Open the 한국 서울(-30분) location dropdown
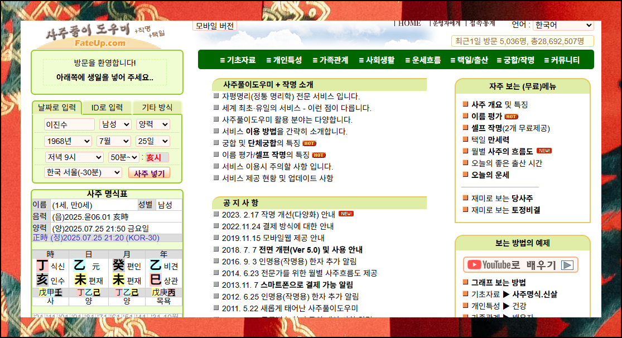 click(x=83, y=172)
